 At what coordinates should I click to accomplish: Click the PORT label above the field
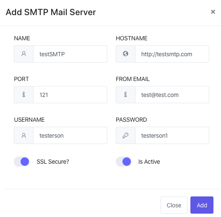point(21,79)
